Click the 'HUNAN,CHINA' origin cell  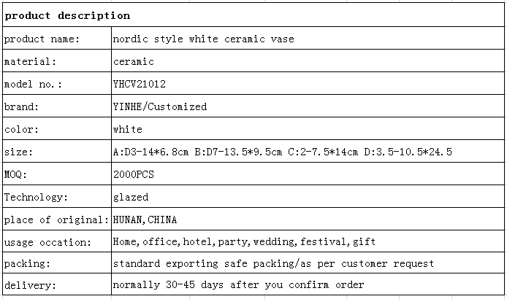[308, 219]
